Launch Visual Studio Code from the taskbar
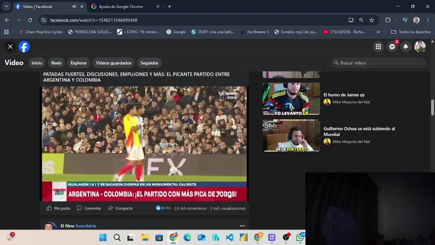Image resolution: width=435 pixels, height=245 pixels. tap(229, 238)
